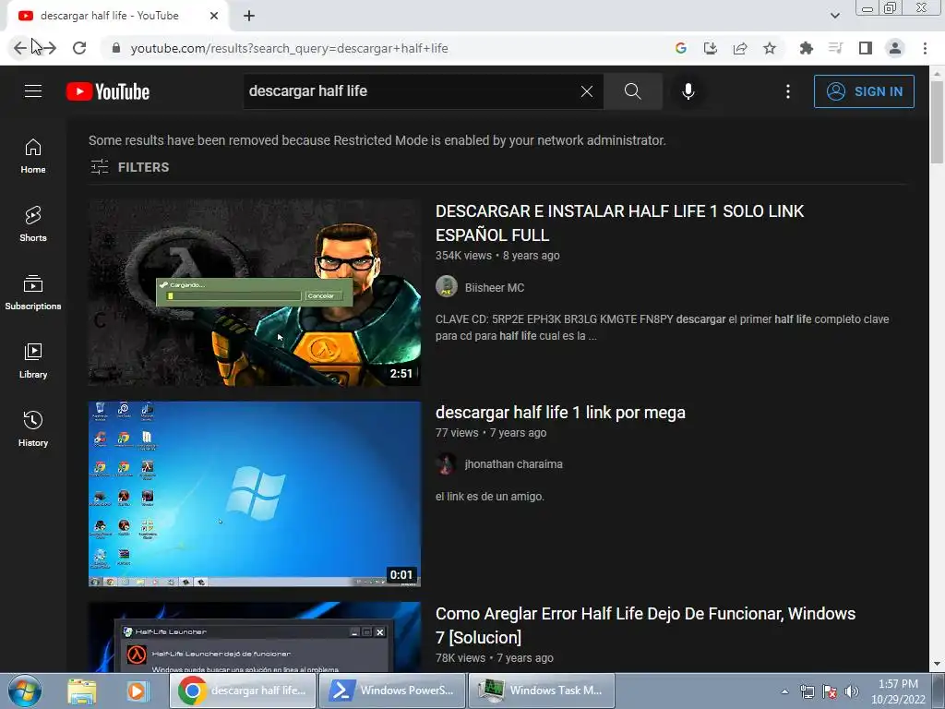
Task: Open 'Como Areglar Error Half Life' video title
Action: (645, 625)
